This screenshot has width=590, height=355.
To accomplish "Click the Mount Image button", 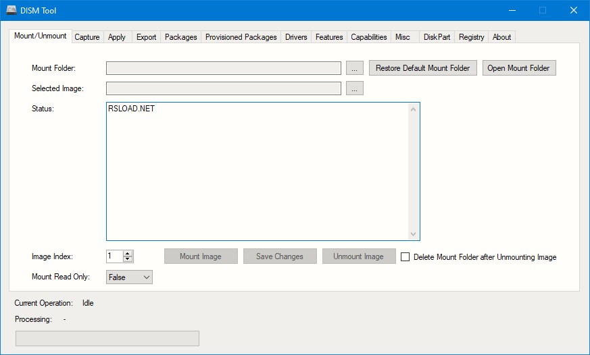I will pos(201,256).
